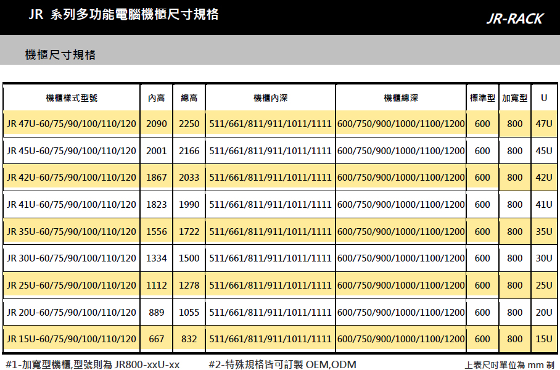
Task: Click inner depth 511/661/811… in the 30U row
Action: coord(270,258)
